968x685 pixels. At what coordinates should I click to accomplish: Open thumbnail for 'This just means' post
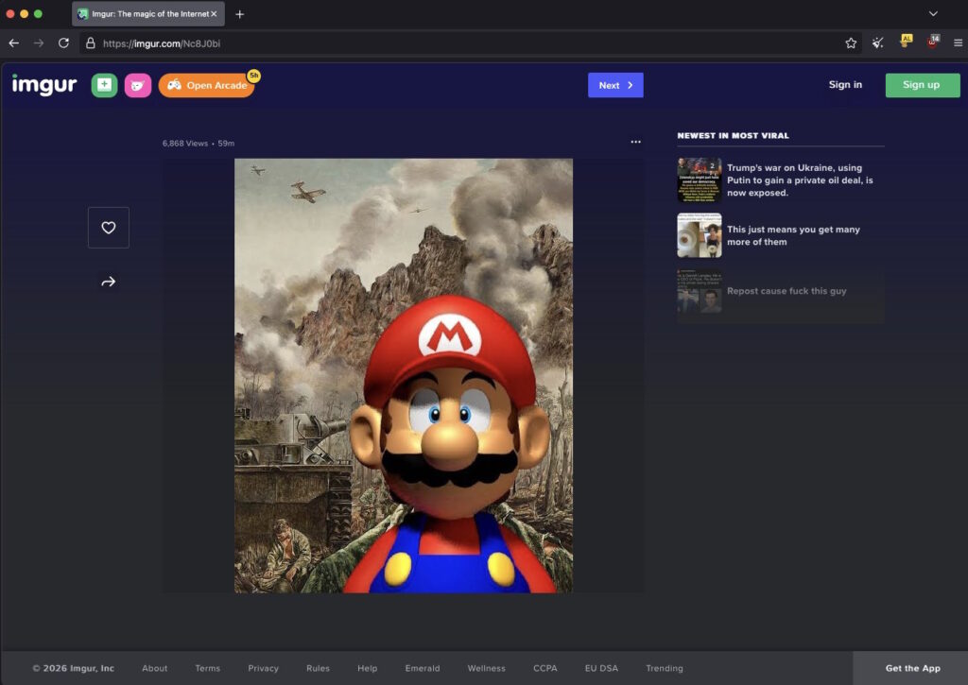pos(699,235)
